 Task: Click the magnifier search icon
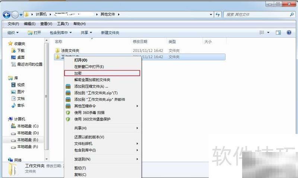[292, 14]
